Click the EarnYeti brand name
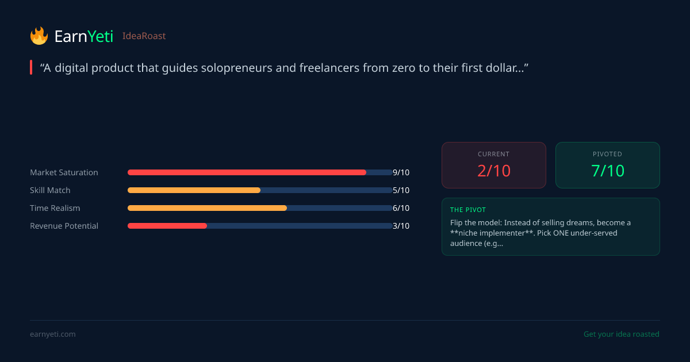Screen dimensions: 690x362 pos(83,37)
